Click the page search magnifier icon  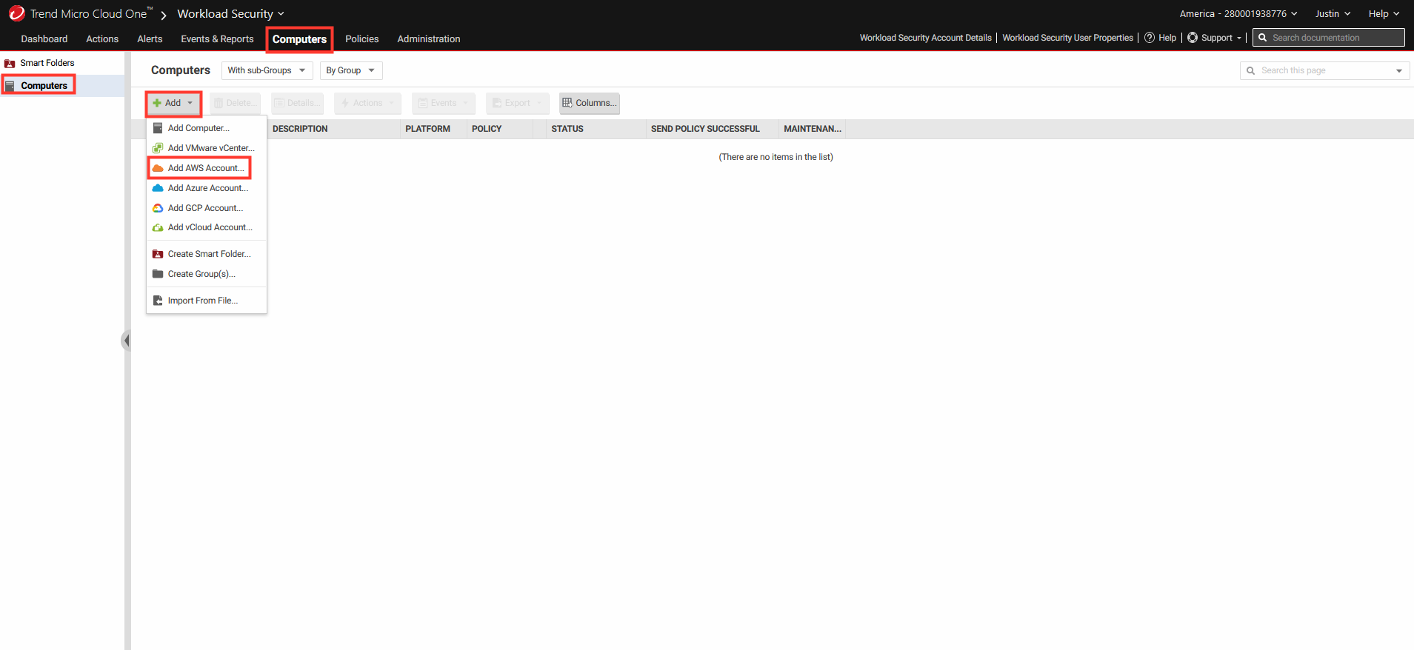pyautogui.click(x=1251, y=70)
